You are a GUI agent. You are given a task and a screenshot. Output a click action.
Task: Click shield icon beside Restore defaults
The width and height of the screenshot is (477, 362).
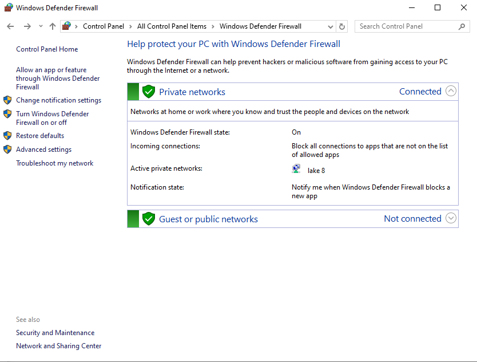coord(7,136)
